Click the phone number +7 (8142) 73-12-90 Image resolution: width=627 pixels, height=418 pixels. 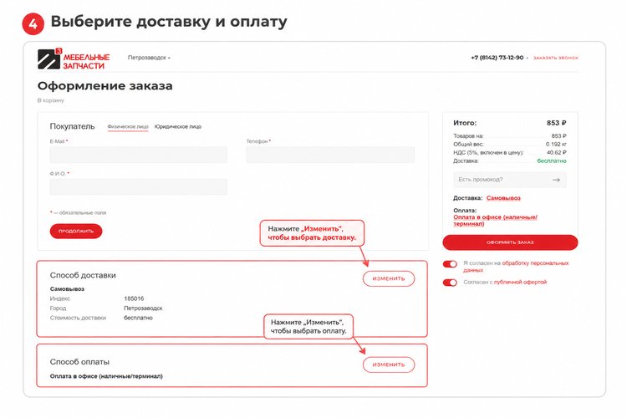click(x=497, y=58)
